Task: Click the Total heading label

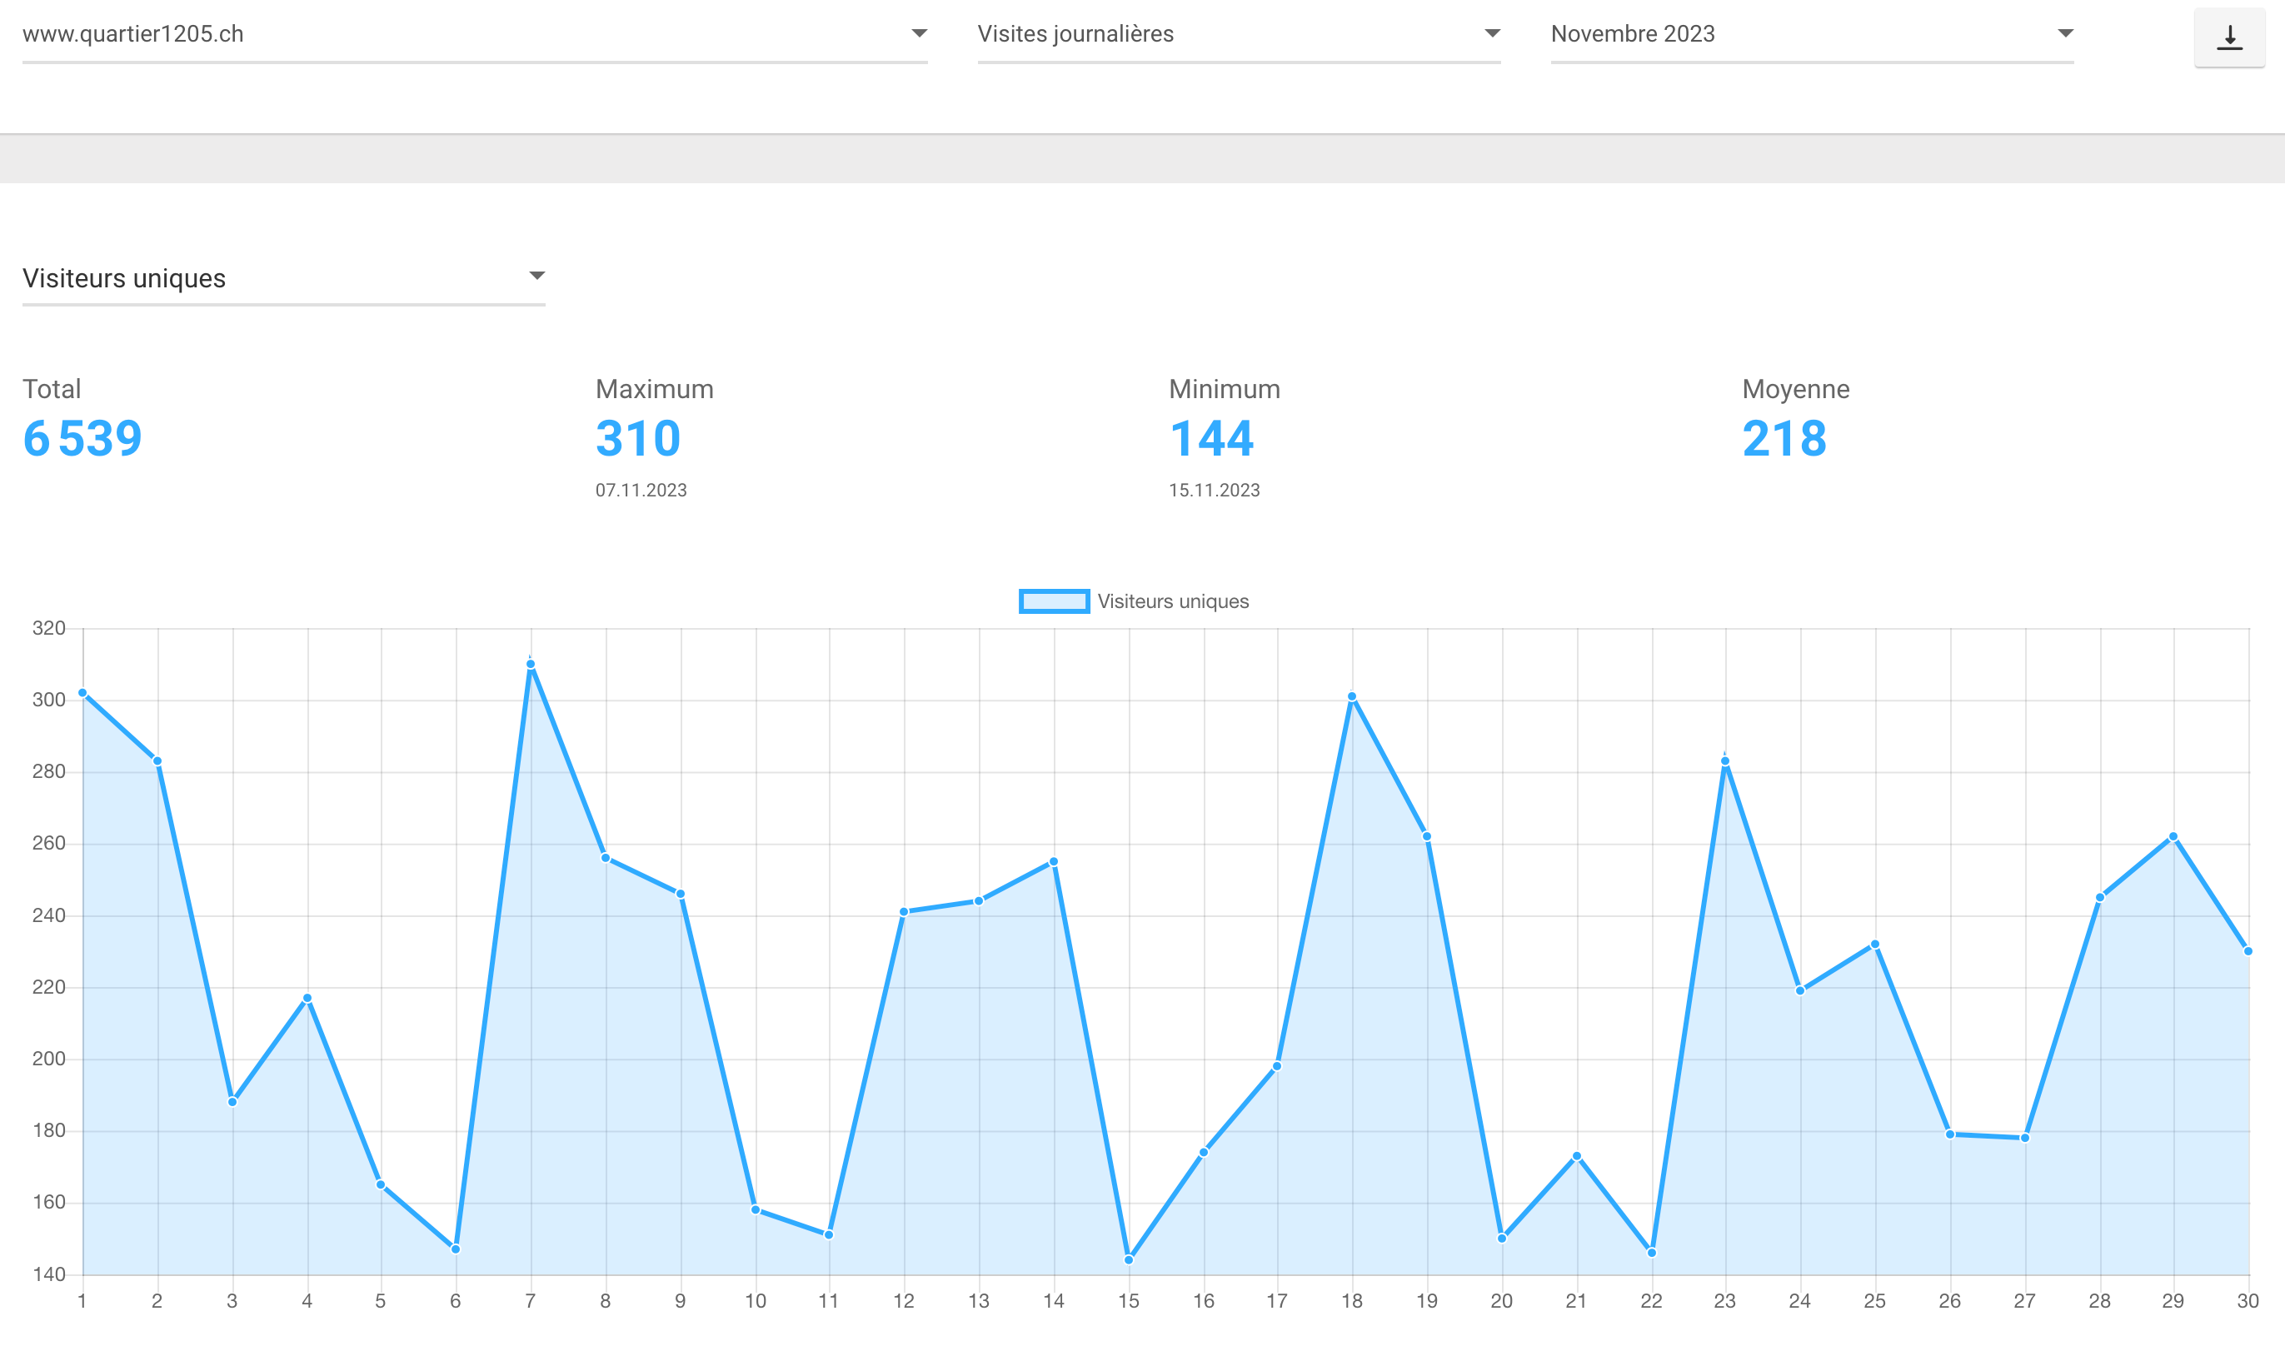Action: click(52, 390)
